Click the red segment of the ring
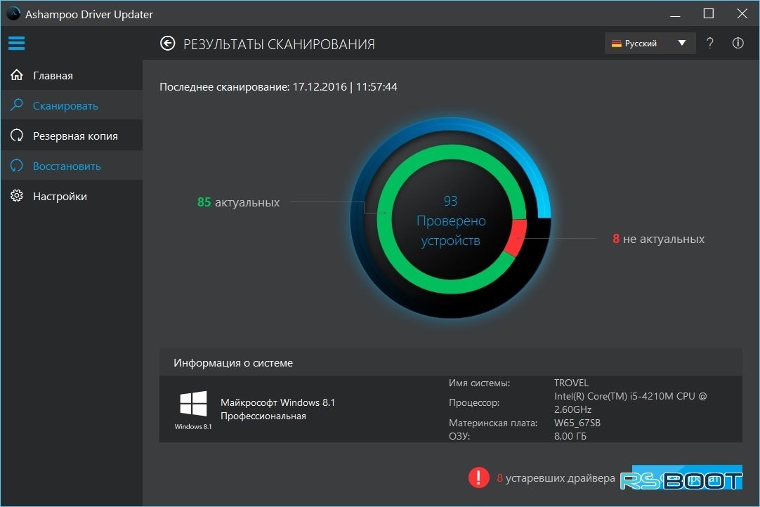The height and width of the screenshot is (507, 760). (x=517, y=237)
